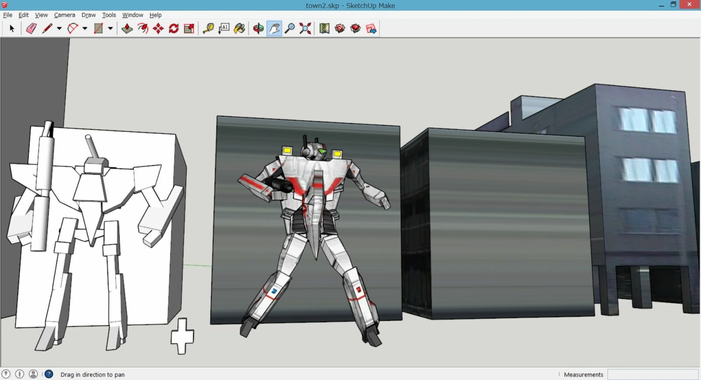Click the credits info status icon
This screenshot has width=701, height=380.
coord(20,374)
